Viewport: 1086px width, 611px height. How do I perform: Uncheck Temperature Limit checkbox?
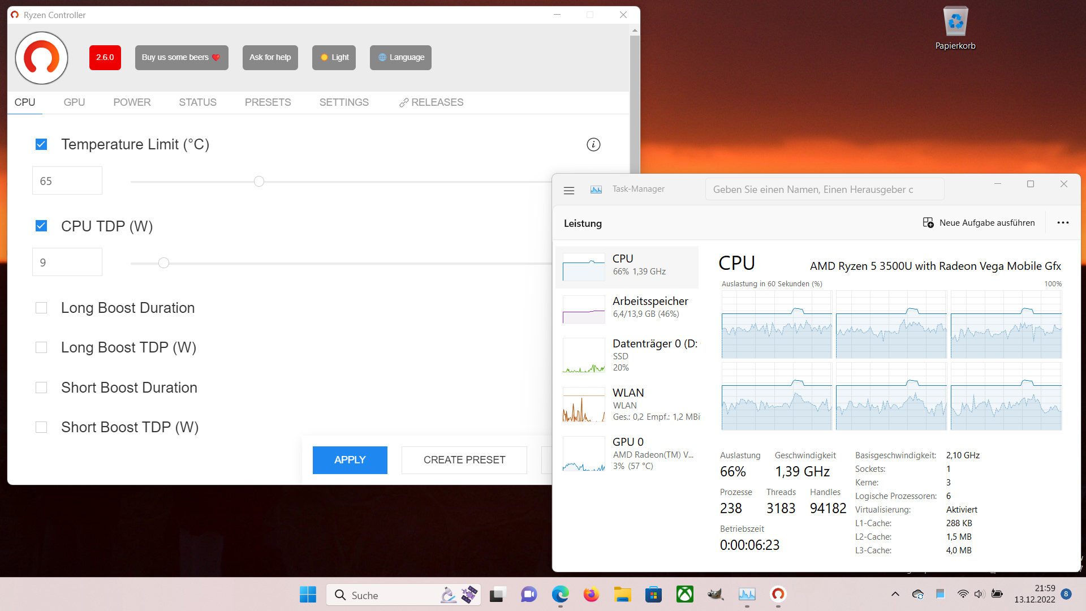pos(41,144)
